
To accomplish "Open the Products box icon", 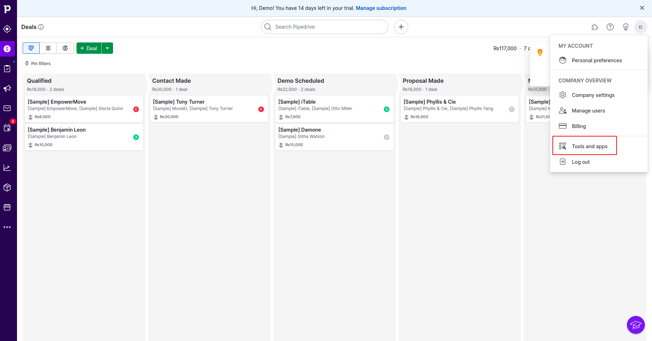I will click(x=7, y=187).
